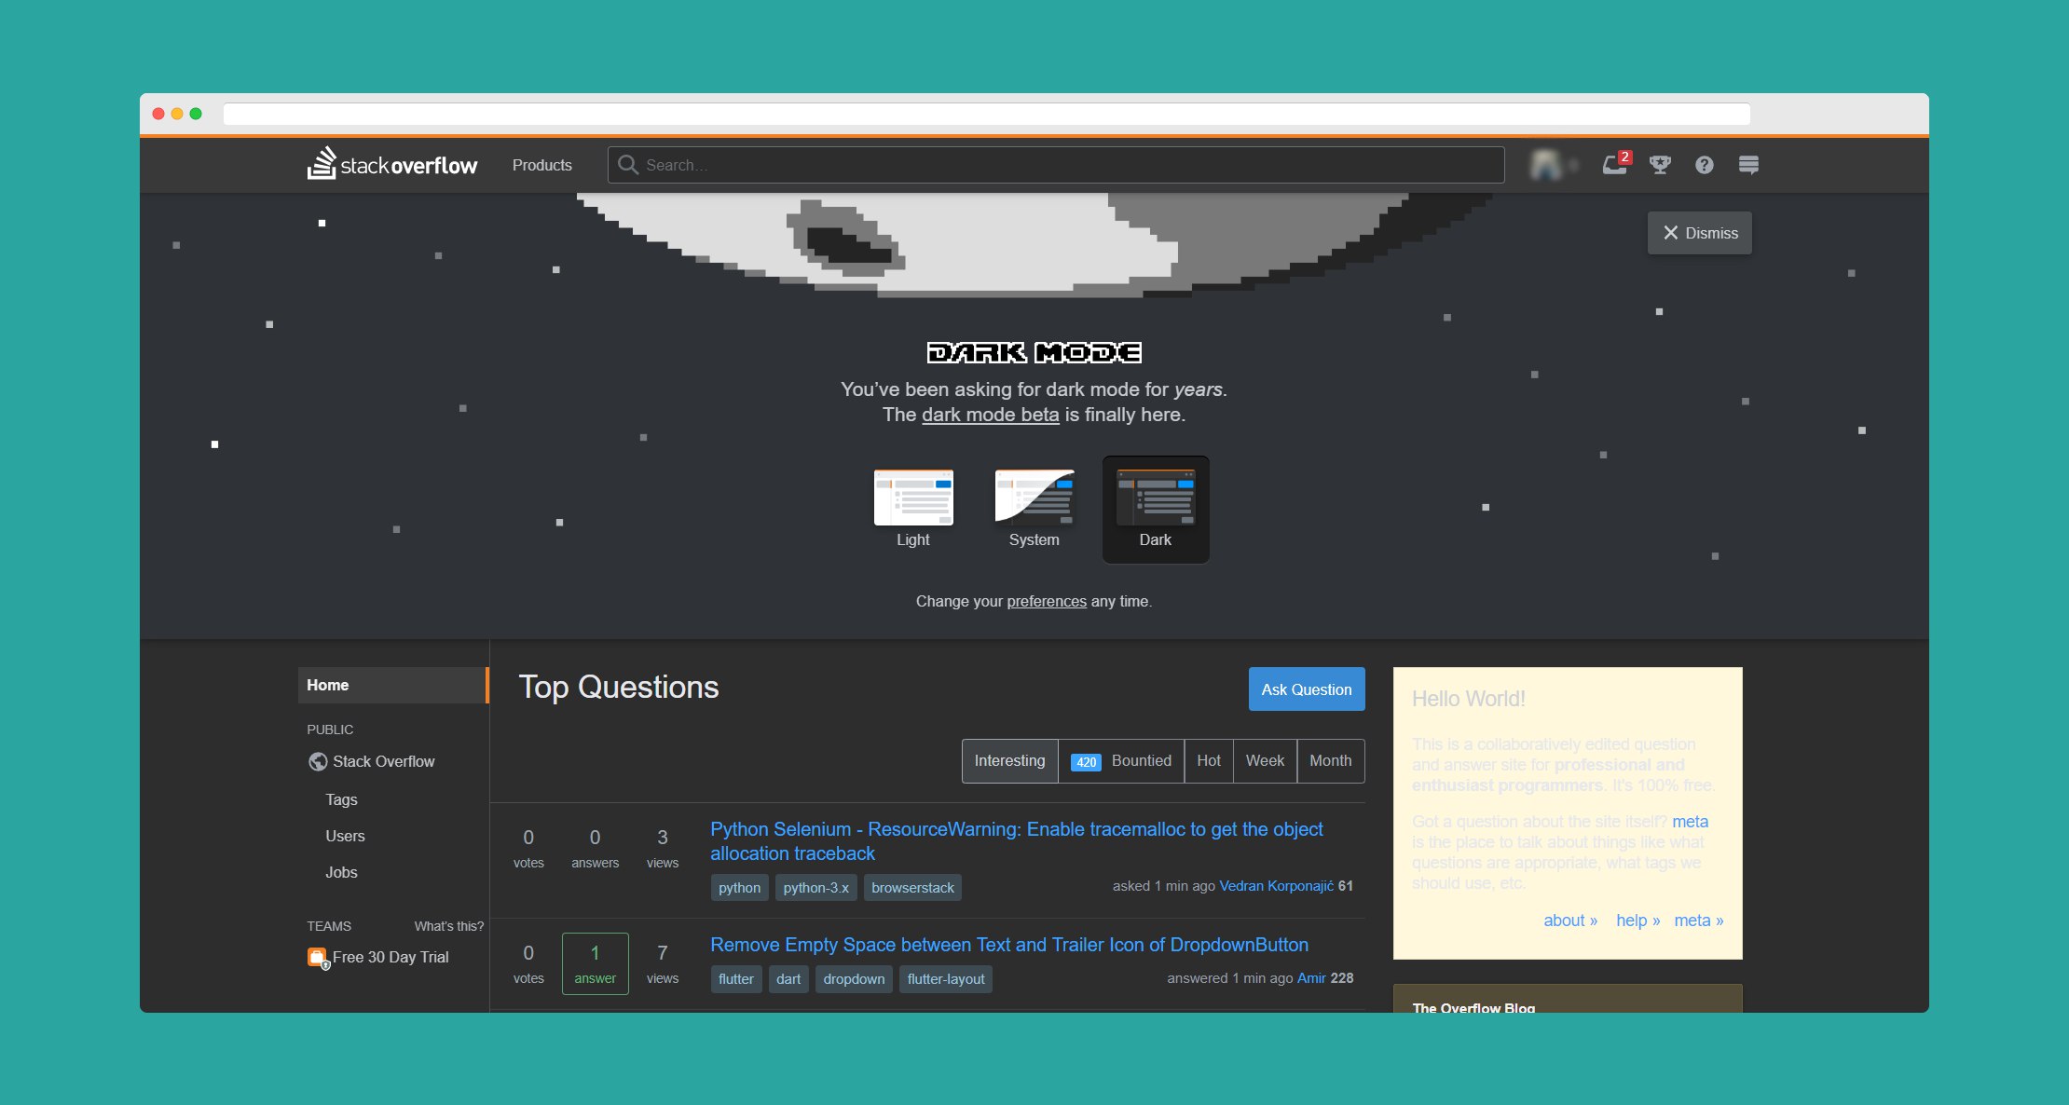Open the blurred user profile avatar

click(1545, 165)
